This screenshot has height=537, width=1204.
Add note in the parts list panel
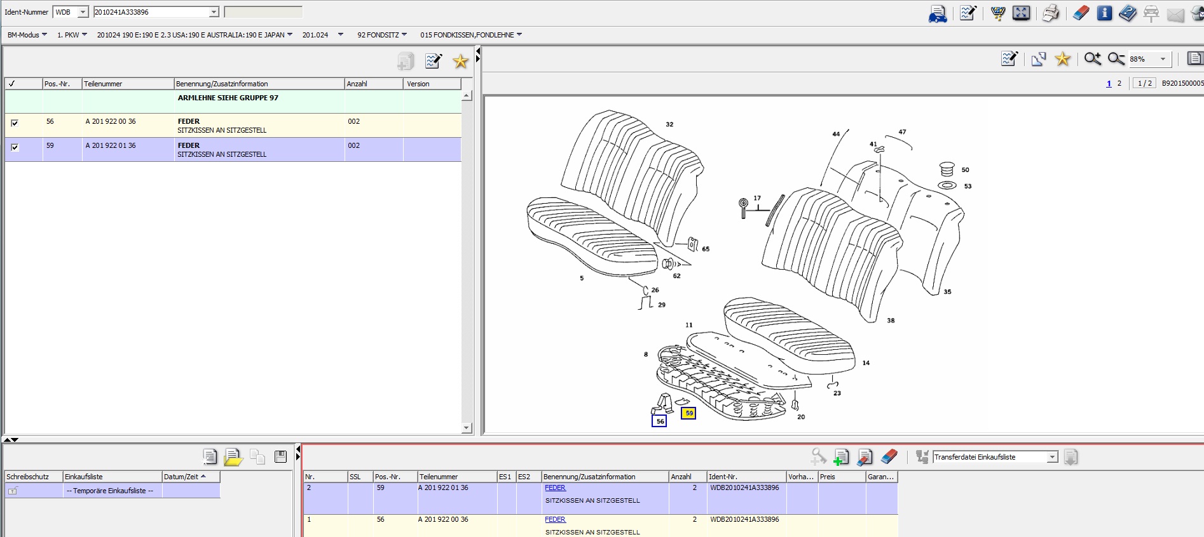tap(434, 61)
